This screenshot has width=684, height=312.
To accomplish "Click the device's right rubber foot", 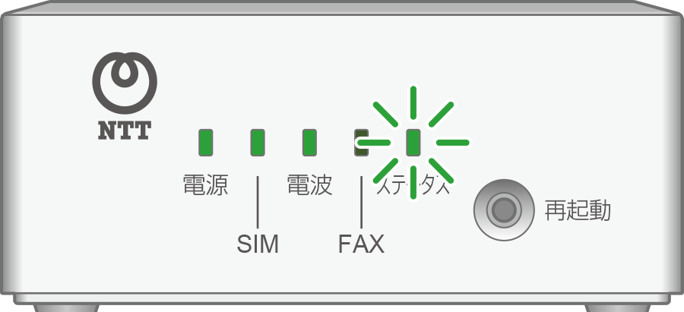I will [617, 307].
